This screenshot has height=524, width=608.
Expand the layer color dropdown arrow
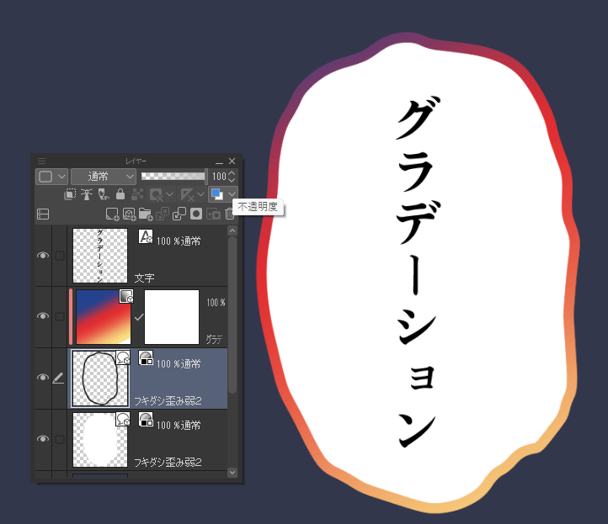(x=232, y=194)
